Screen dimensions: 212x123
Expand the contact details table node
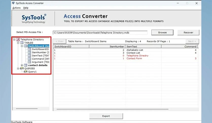click(22, 65)
